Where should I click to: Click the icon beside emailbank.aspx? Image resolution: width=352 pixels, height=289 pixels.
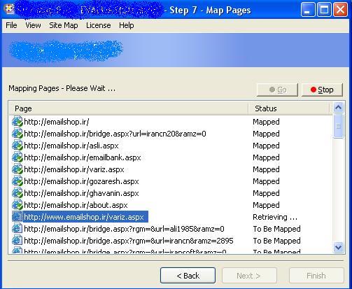click(x=17, y=157)
